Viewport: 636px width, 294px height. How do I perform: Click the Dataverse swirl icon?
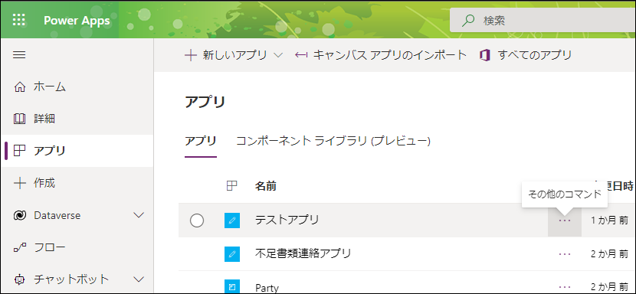tap(19, 215)
